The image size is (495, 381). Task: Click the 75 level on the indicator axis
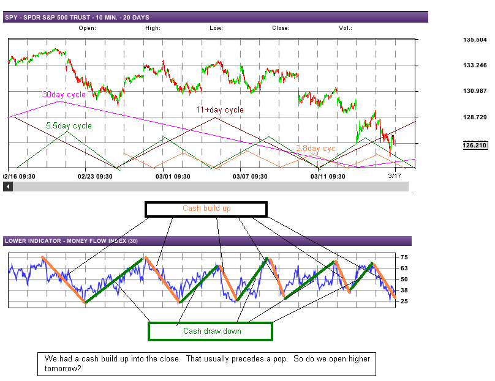[404, 257]
